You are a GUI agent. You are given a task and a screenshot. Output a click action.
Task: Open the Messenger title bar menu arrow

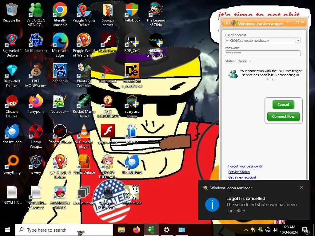pyautogui.click(x=288, y=22)
